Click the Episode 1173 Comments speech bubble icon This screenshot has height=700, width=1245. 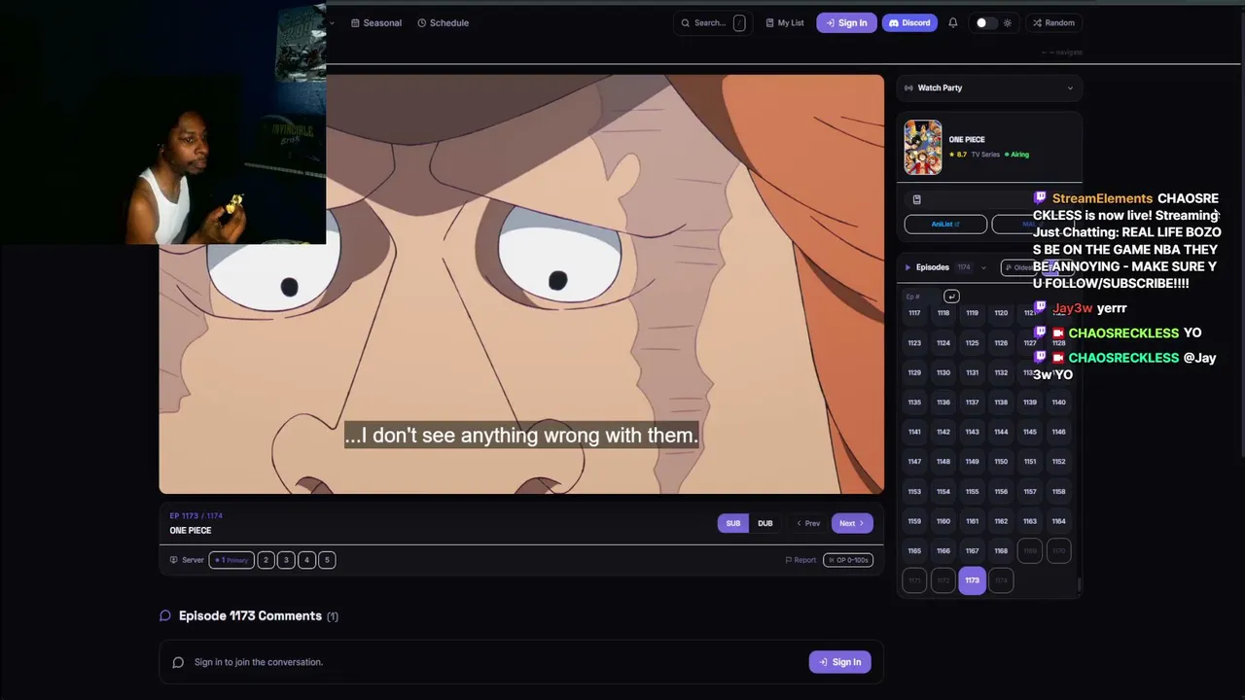[x=165, y=615]
